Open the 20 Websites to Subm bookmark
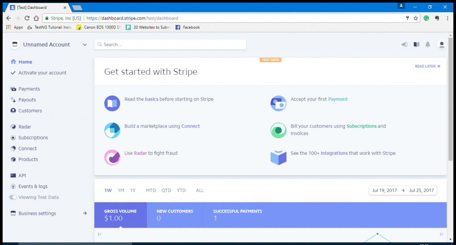This screenshot has width=456, height=245. (148, 27)
